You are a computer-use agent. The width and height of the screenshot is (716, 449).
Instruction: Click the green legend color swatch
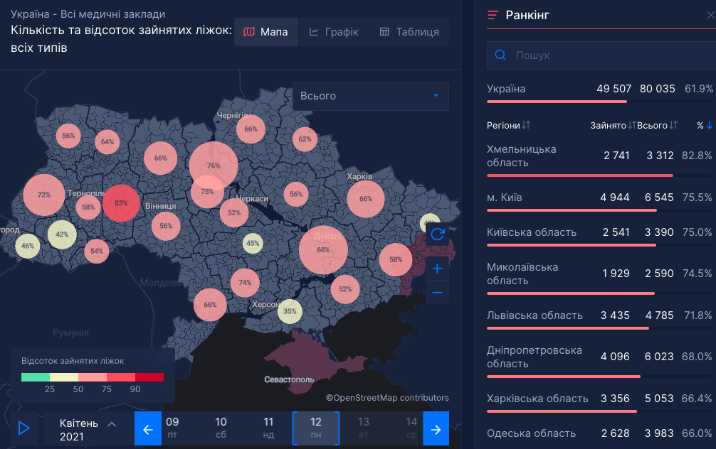click(36, 377)
